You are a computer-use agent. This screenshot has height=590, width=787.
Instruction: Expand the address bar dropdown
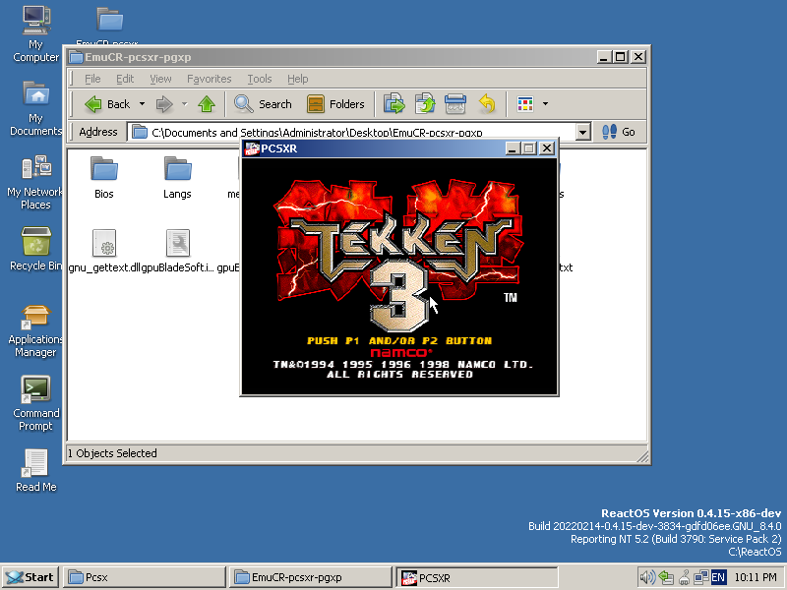click(582, 133)
